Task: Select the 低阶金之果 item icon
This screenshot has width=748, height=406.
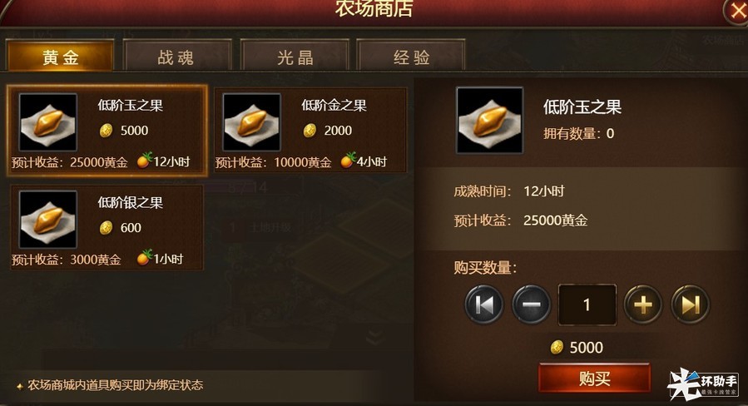Action: tap(251, 122)
